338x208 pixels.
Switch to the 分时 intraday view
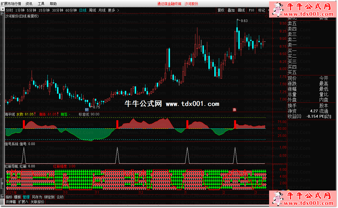pyautogui.click(x=9, y=10)
